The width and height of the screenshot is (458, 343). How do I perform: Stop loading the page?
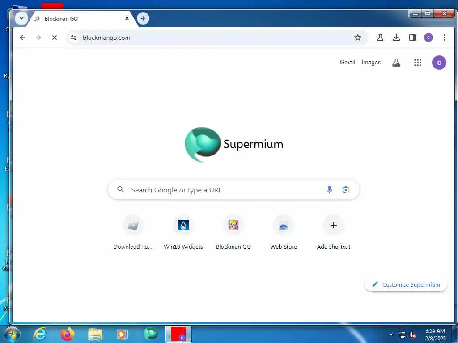point(54,38)
